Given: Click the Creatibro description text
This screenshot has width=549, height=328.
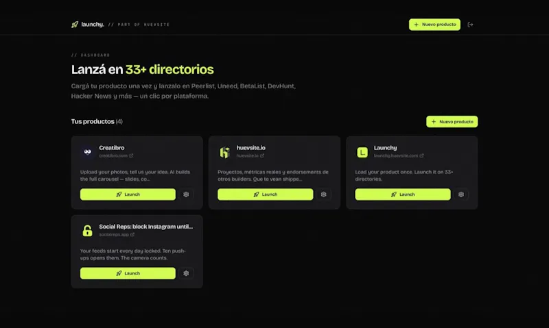Looking at the screenshot, I should click(135, 175).
